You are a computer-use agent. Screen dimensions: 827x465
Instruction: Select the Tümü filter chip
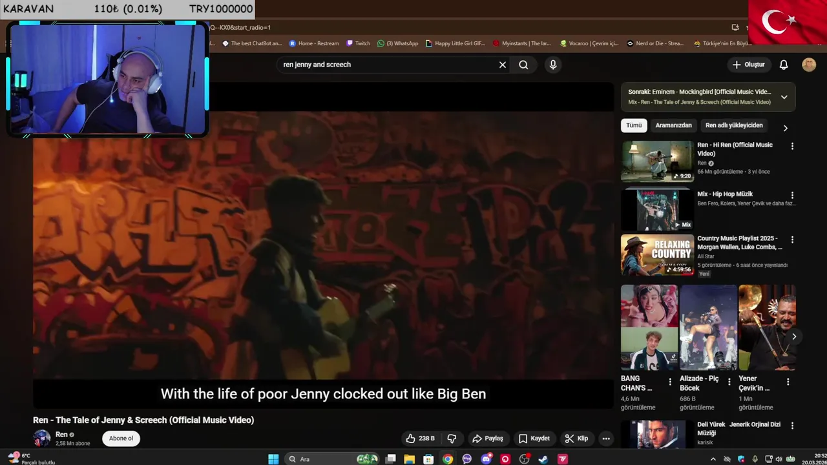coord(634,125)
